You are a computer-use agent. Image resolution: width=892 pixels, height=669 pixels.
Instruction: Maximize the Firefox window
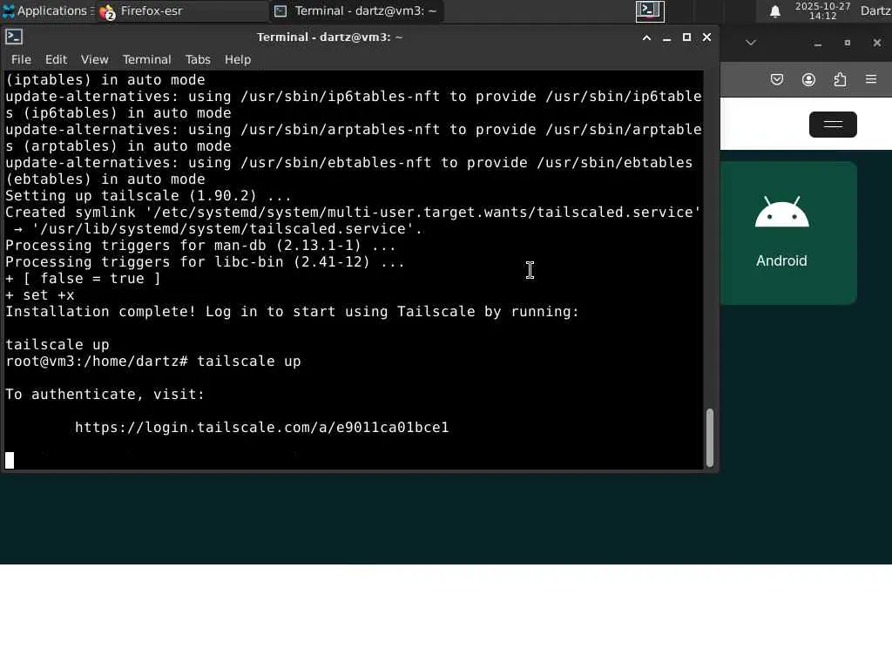(x=847, y=44)
